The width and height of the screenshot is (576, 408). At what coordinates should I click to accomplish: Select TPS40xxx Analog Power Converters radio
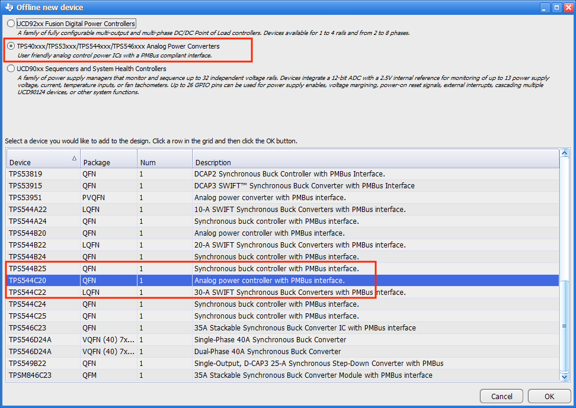point(11,46)
